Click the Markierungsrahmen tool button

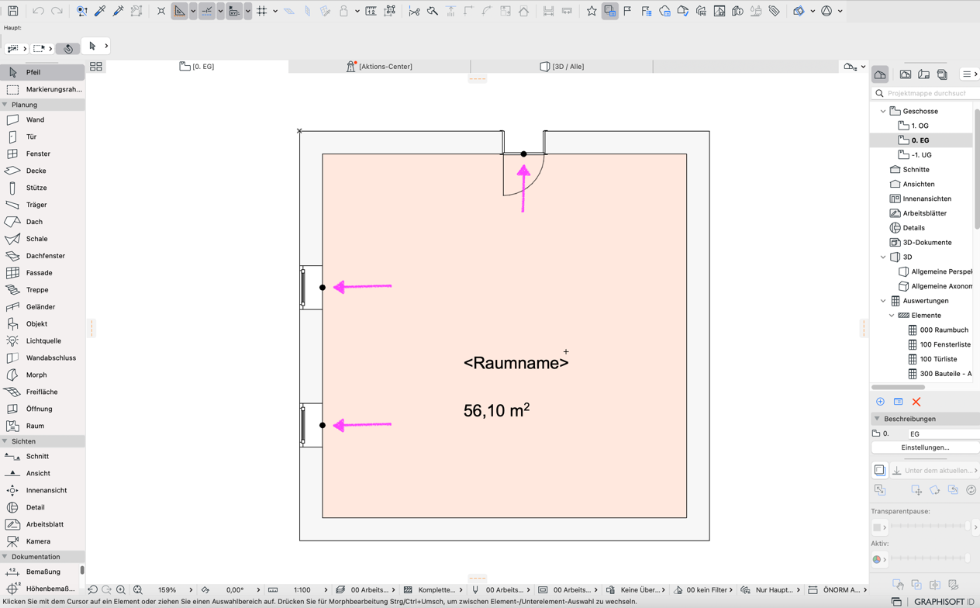(x=43, y=89)
